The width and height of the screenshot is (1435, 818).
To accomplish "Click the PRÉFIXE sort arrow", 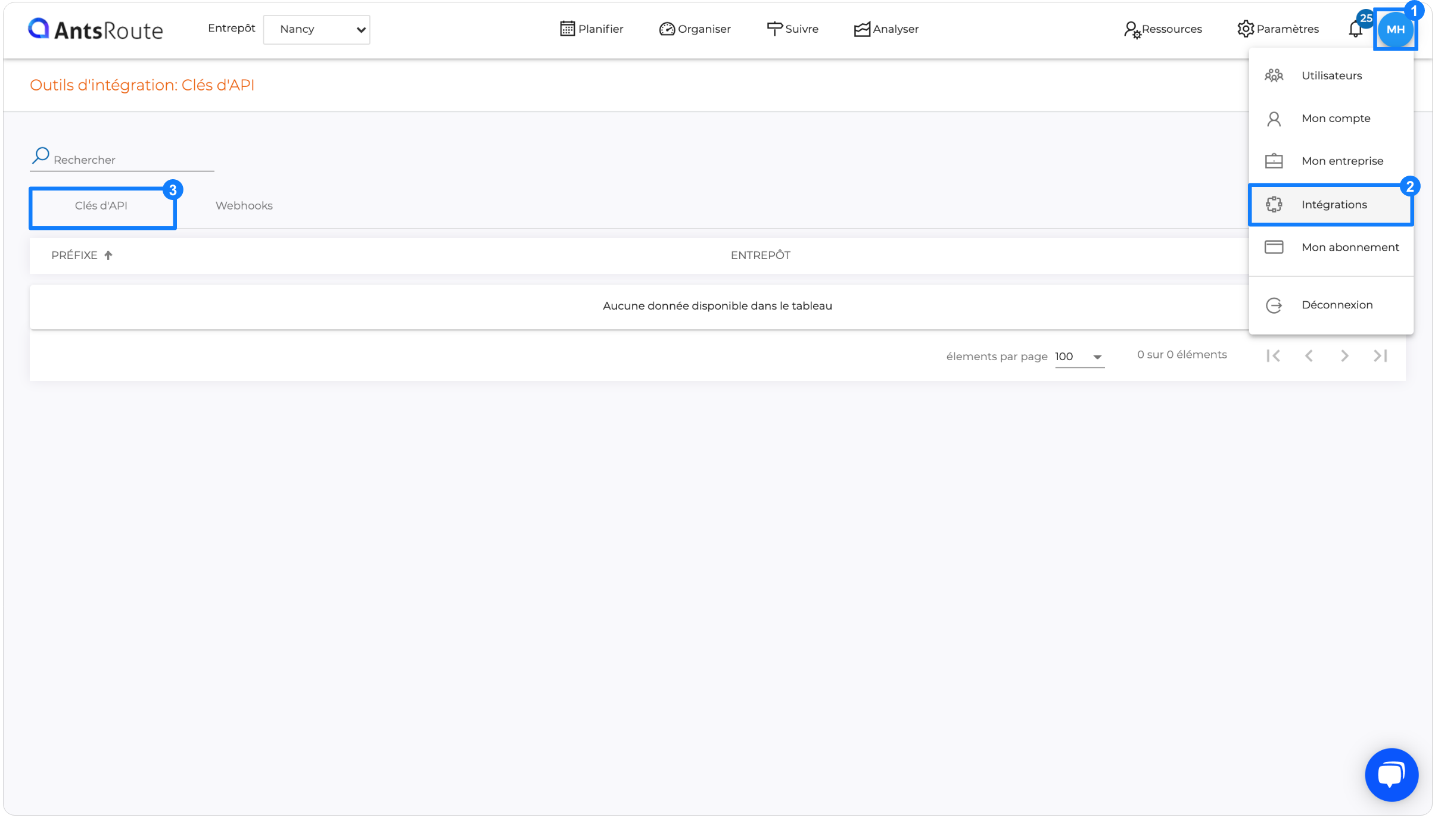I will click(108, 255).
